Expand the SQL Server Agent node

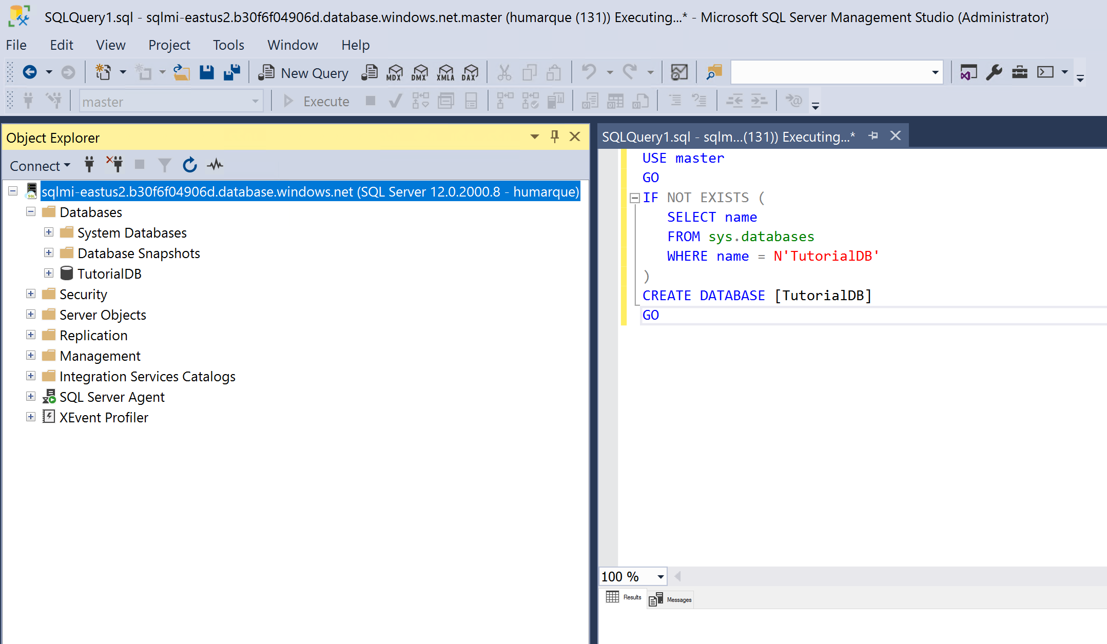pos(31,397)
